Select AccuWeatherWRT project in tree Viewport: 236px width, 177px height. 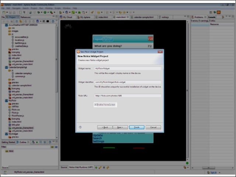(23, 25)
